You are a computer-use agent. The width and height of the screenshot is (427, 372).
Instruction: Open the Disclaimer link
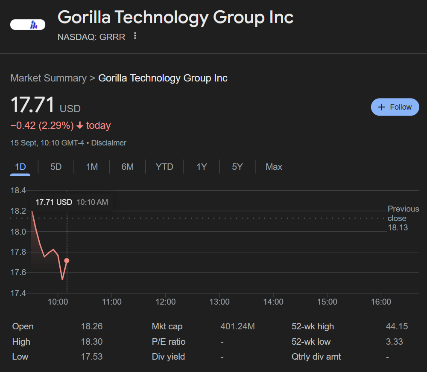pyautogui.click(x=108, y=143)
